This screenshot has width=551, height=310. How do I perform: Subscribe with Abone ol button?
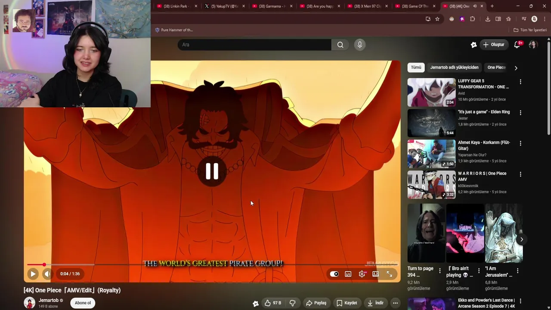(x=83, y=303)
